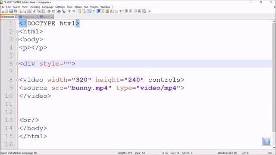
Task: Start macro recording with red Record icon
Action: [x=126, y=11]
